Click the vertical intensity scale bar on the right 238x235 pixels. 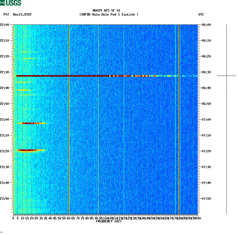[x=226, y=119]
